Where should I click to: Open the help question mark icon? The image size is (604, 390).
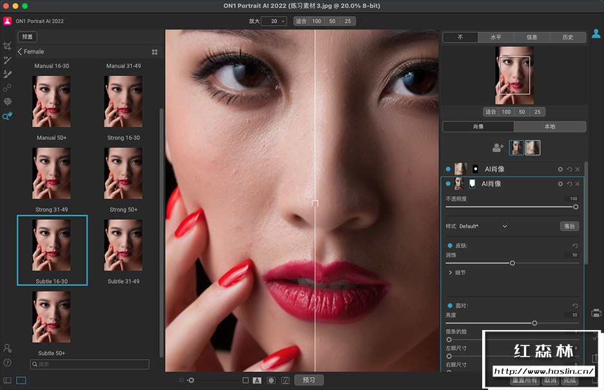tap(7, 363)
